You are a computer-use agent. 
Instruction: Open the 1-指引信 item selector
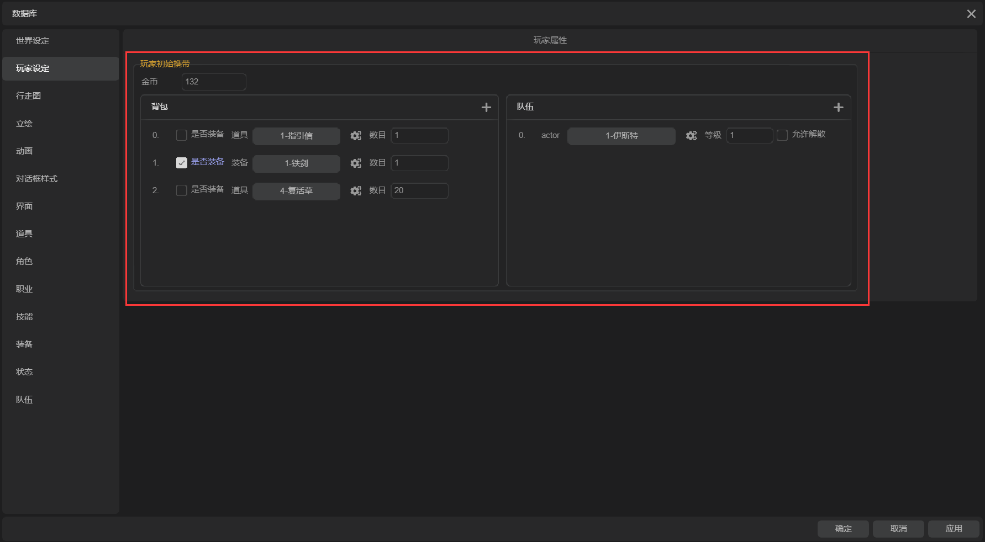click(296, 136)
